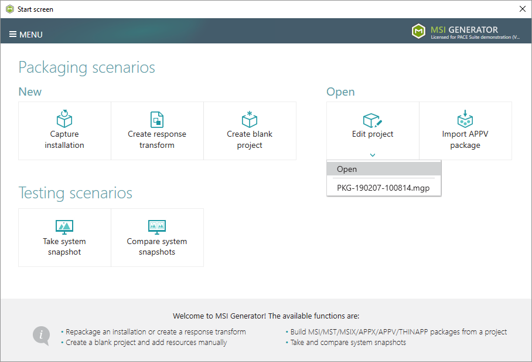Click the Compare system snapshots icon

pos(157,227)
